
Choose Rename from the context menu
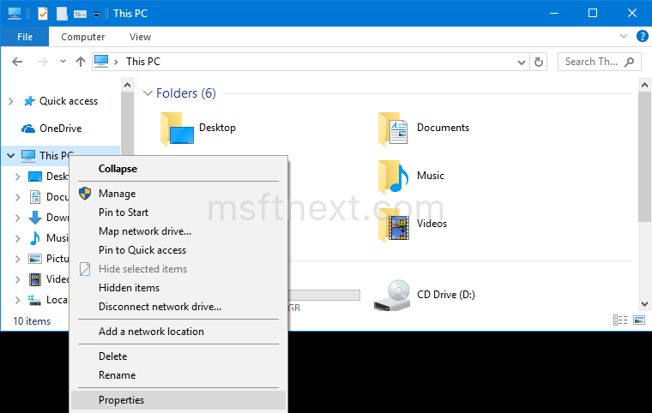click(x=178, y=375)
